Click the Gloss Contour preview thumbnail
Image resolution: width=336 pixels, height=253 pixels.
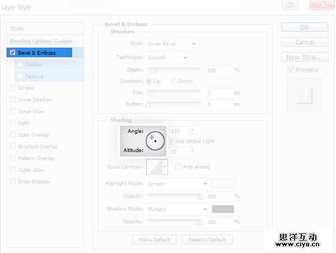pos(153,167)
